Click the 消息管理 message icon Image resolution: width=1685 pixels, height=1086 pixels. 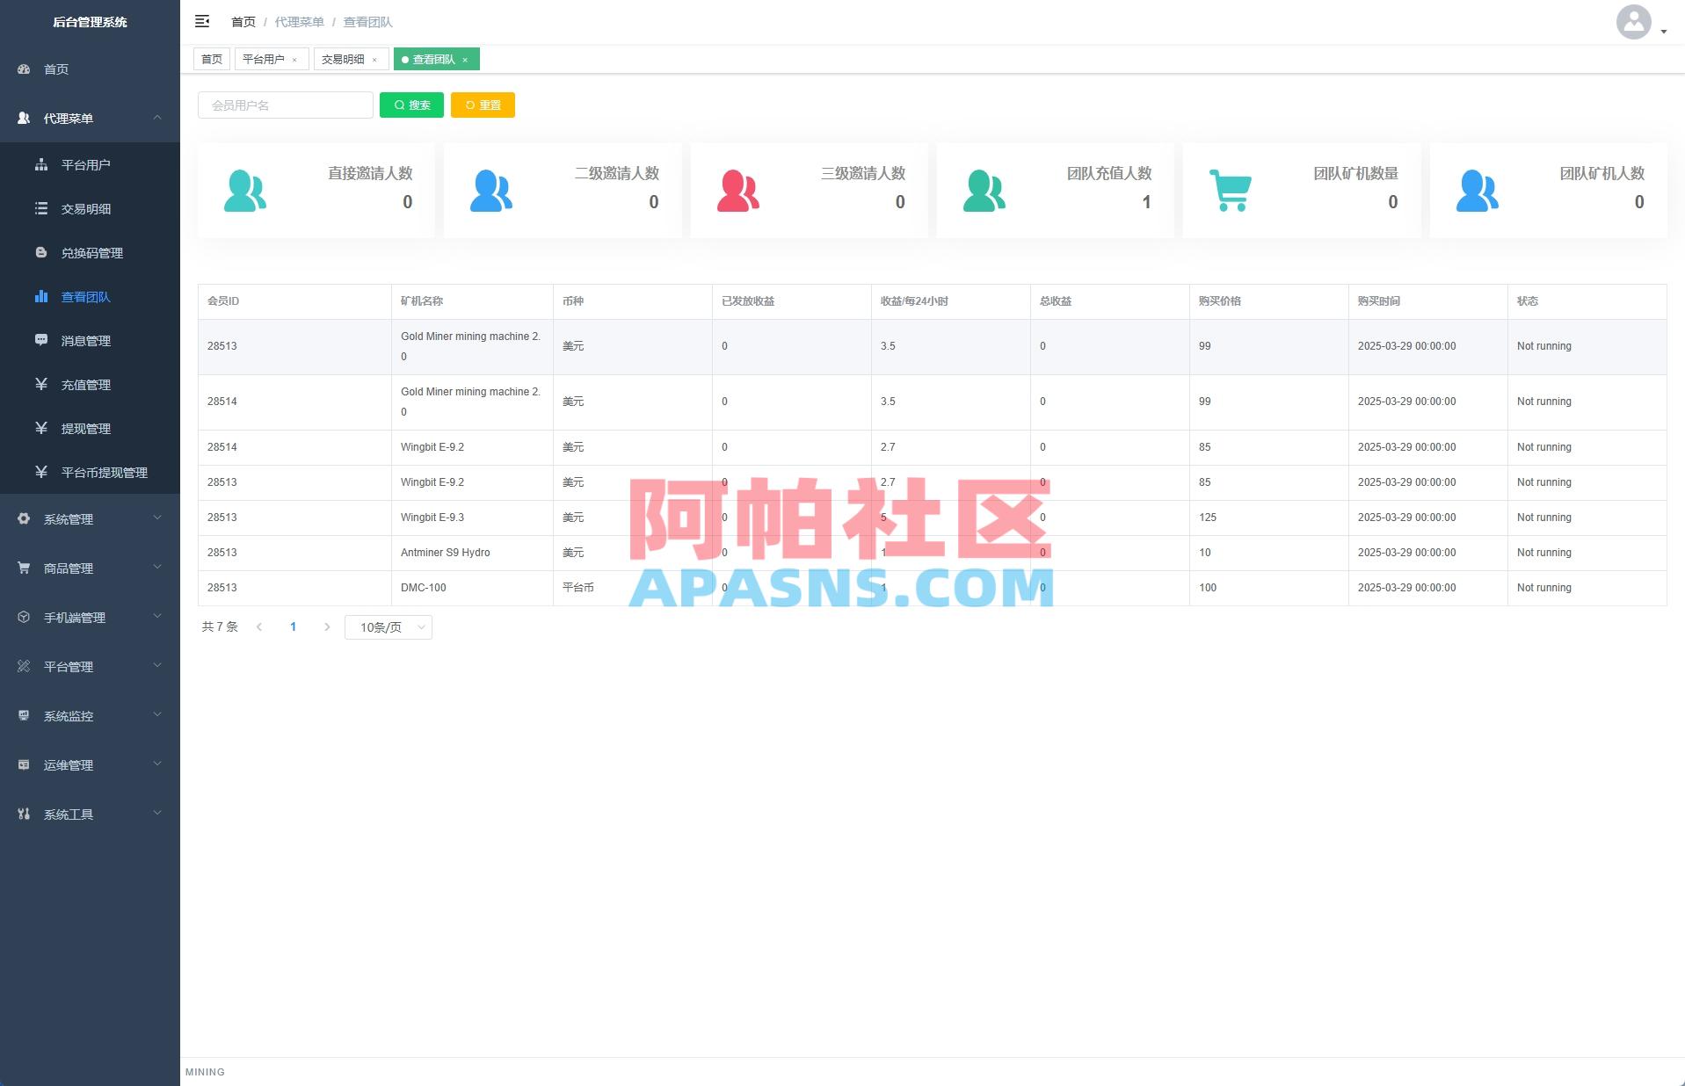pos(41,341)
